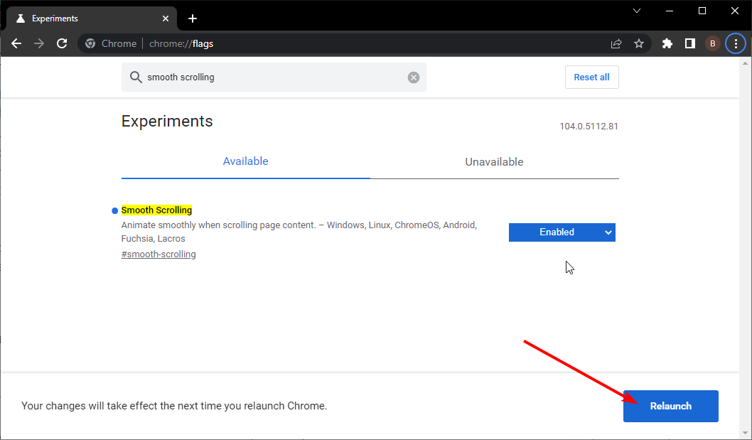Click the page scrollbar up arrow
This screenshot has height=440, width=752.
click(x=746, y=63)
